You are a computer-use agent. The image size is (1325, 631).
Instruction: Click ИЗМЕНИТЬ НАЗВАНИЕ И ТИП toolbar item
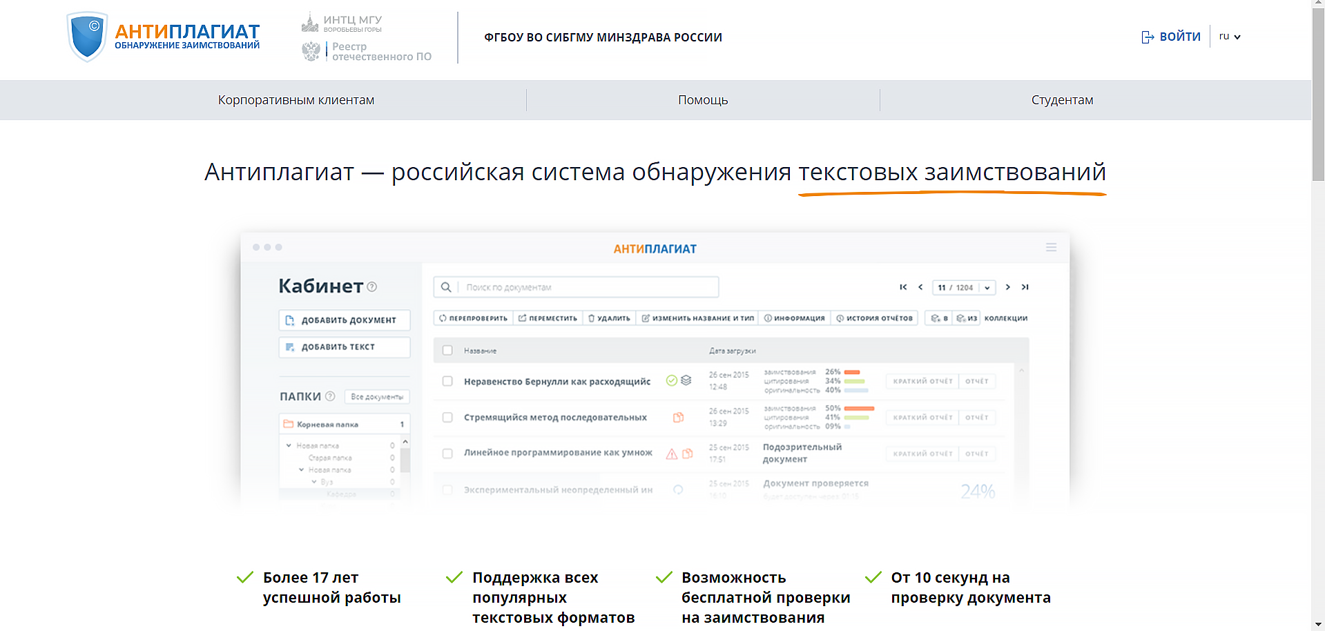[x=697, y=318]
